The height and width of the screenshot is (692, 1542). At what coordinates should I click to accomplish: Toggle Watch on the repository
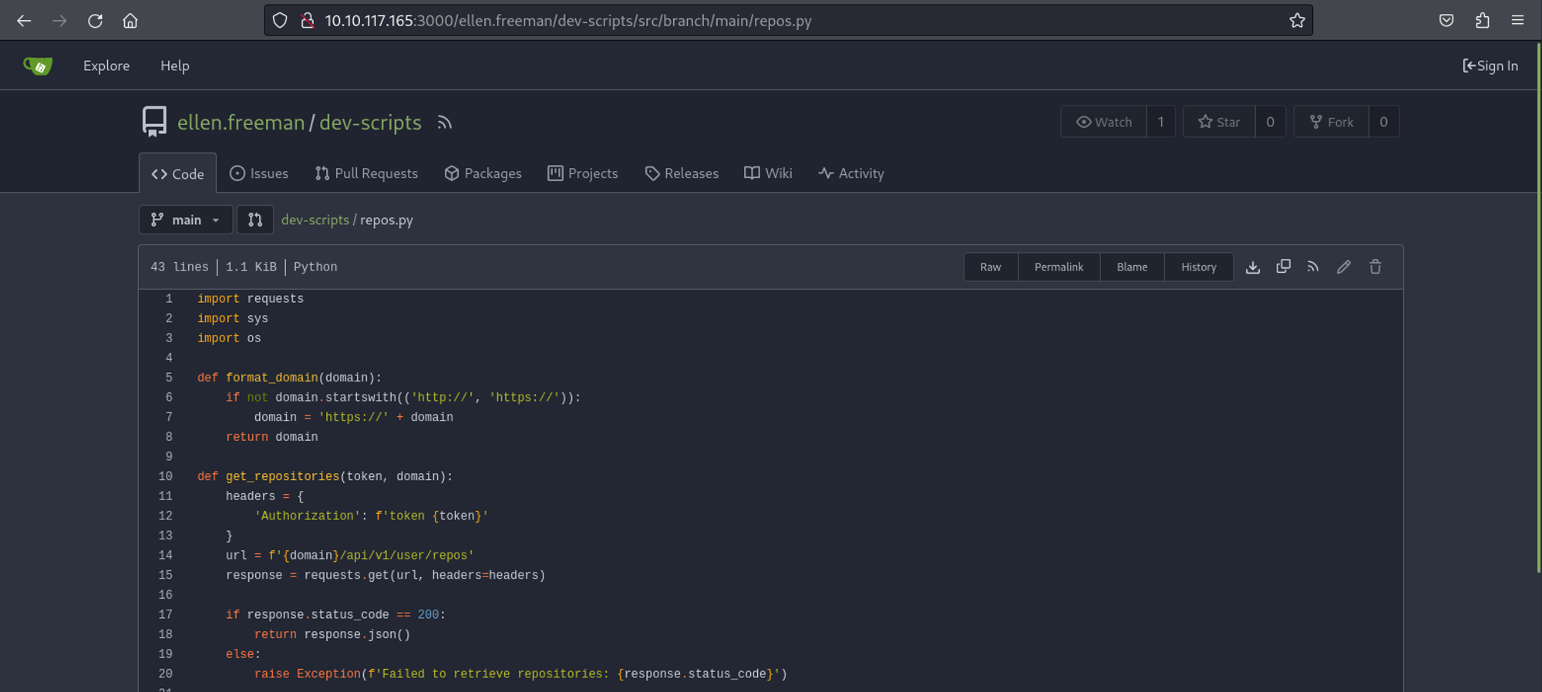tap(1103, 122)
